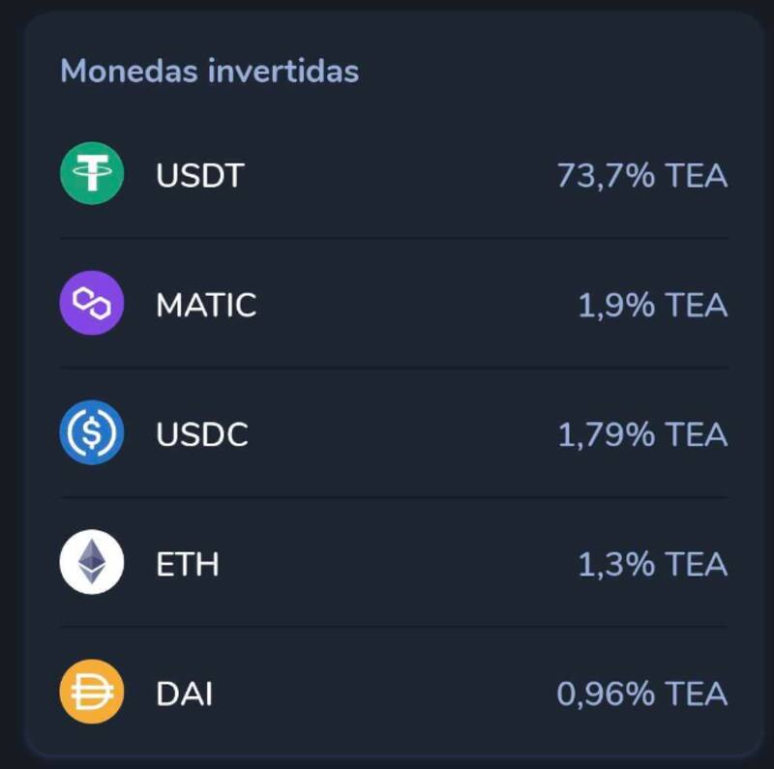Tap the ETH coin name
The width and height of the screenshot is (774, 769).
click(x=188, y=563)
